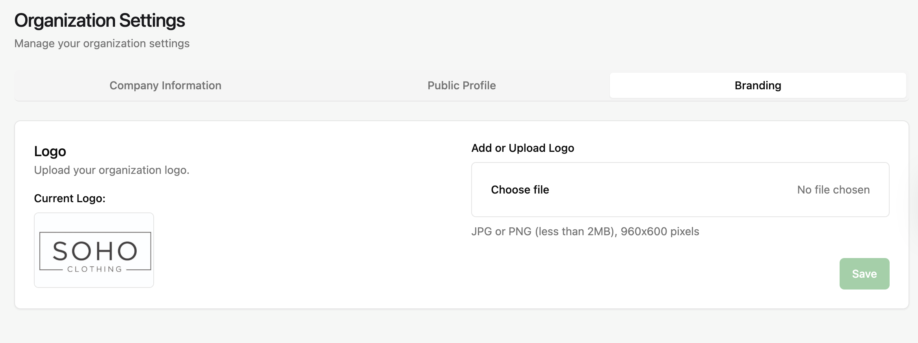Click the SOHO wordmark inside the logo
Viewport: 918px width, 343px height.
coord(95,251)
